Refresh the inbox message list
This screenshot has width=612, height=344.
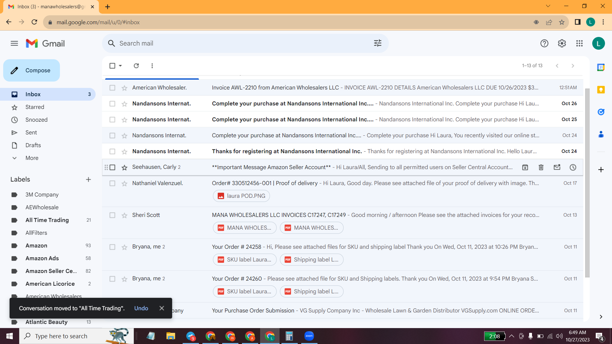tap(136, 66)
